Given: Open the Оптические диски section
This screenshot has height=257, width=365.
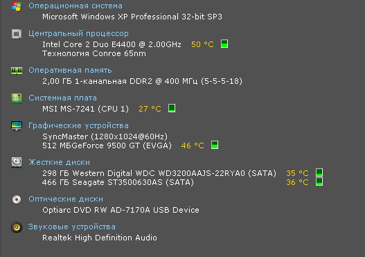Looking at the screenshot, I should [66, 199].
